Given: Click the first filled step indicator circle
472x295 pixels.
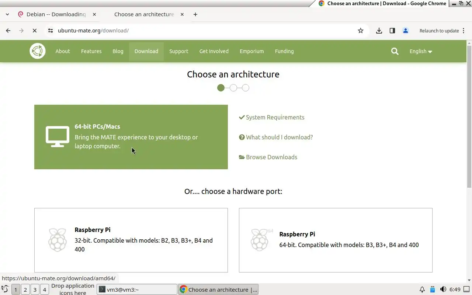Looking at the screenshot, I should tap(221, 88).
